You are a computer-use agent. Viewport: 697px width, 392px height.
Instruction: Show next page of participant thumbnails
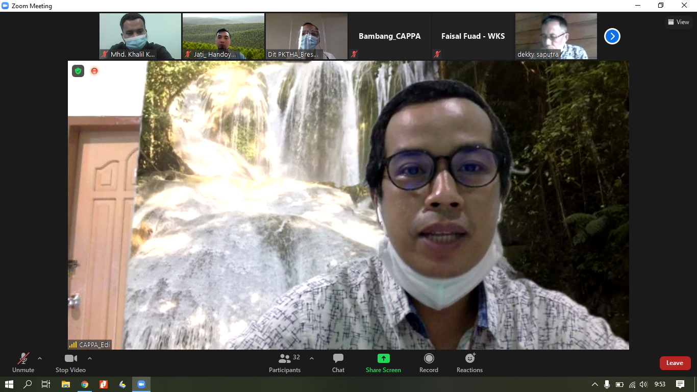(x=612, y=36)
